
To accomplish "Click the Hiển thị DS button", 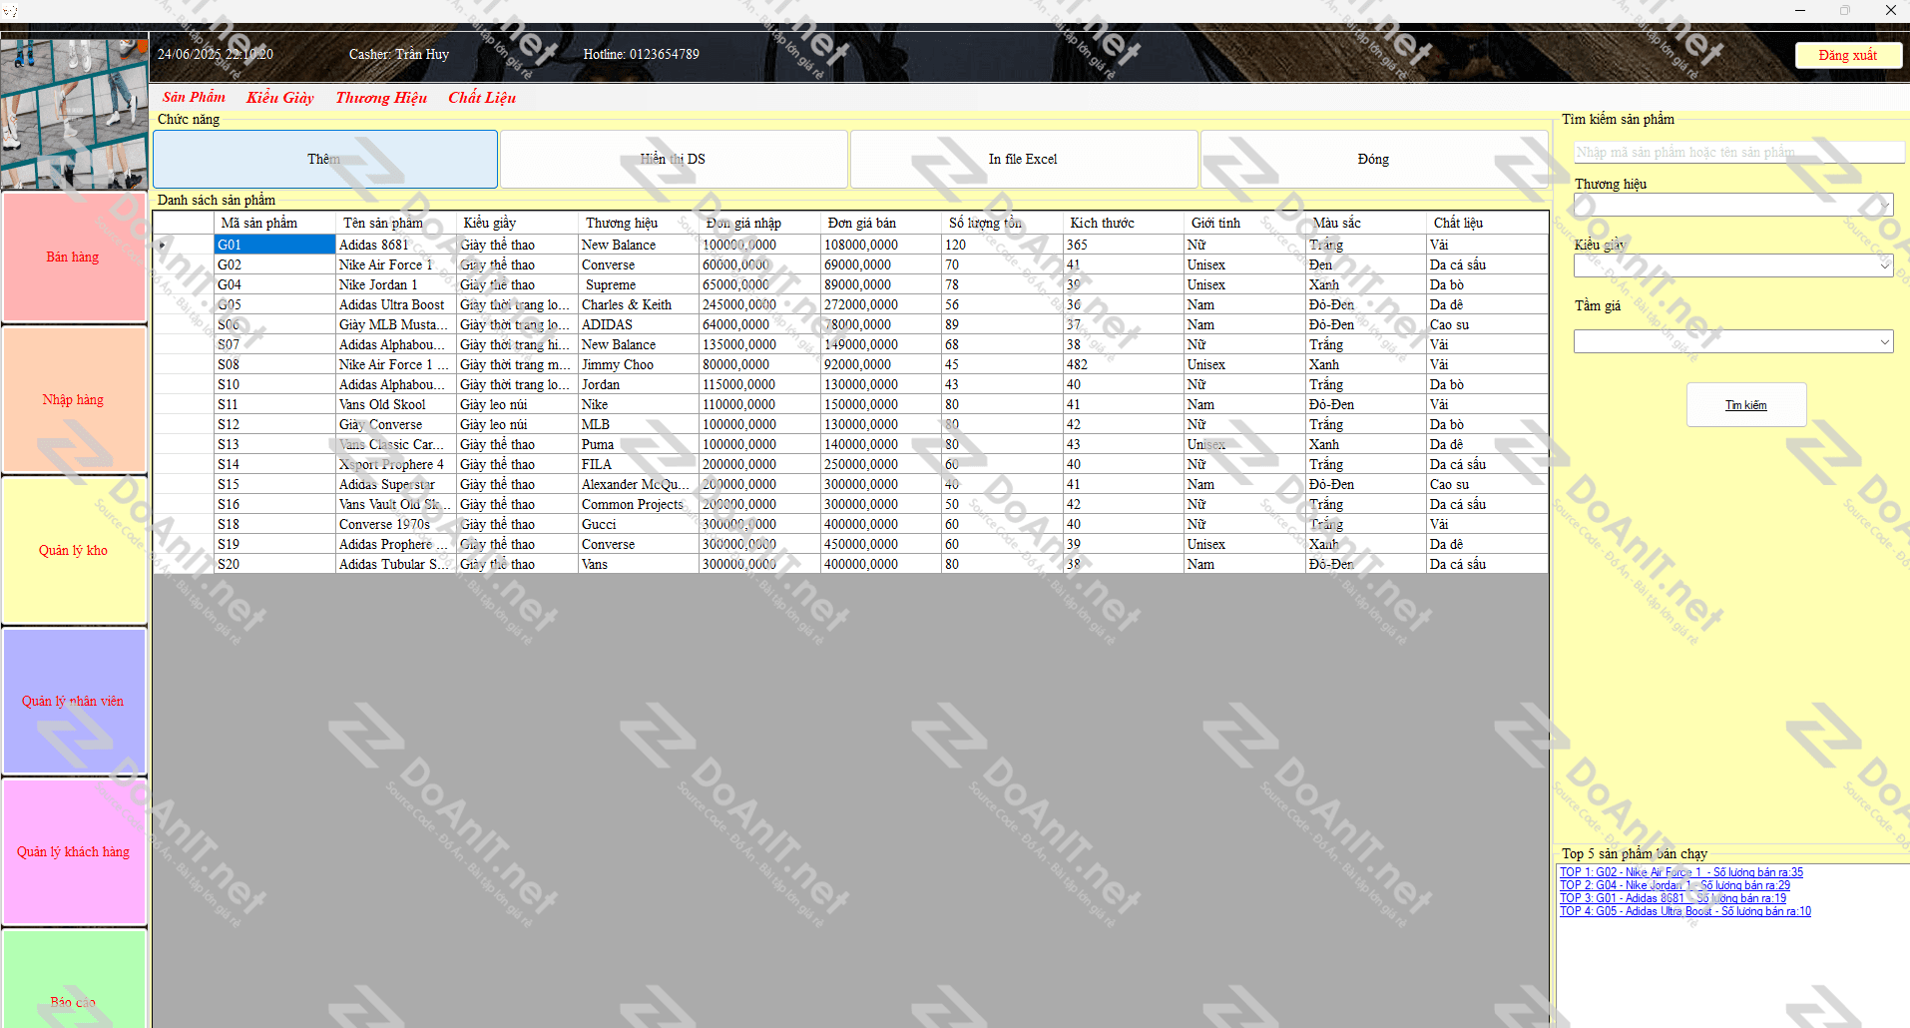I will click(674, 159).
